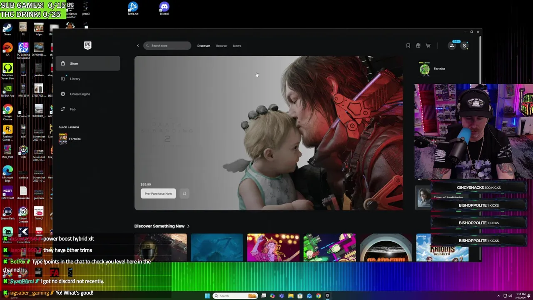Click the Search store field
The image size is (533, 300).
pyautogui.click(x=167, y=45)
